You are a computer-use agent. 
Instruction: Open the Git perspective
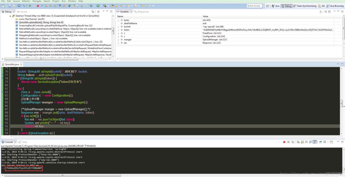coord(322,6)
